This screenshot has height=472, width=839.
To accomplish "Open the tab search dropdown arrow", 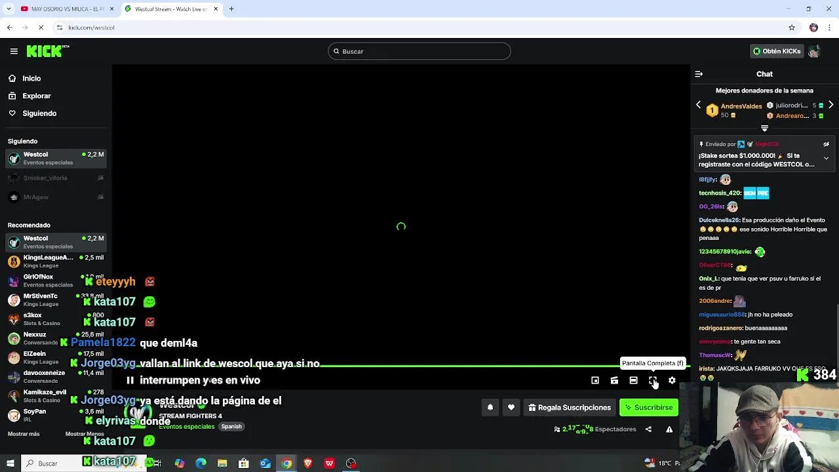I will coord(9,9).
